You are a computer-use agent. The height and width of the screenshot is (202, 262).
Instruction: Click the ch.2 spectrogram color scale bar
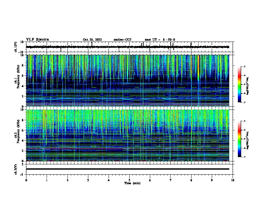239,139
